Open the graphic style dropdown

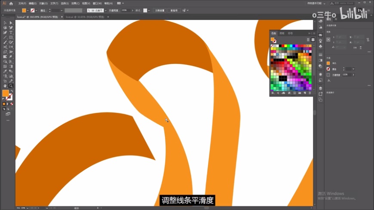[x=149, y=10]
